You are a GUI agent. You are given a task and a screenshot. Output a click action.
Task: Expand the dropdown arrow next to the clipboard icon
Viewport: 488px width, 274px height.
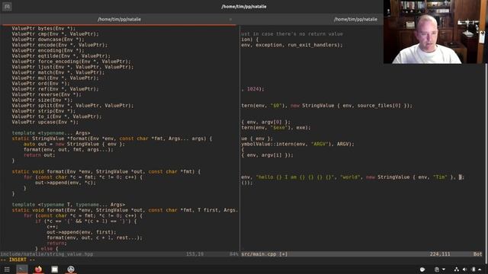444,269
